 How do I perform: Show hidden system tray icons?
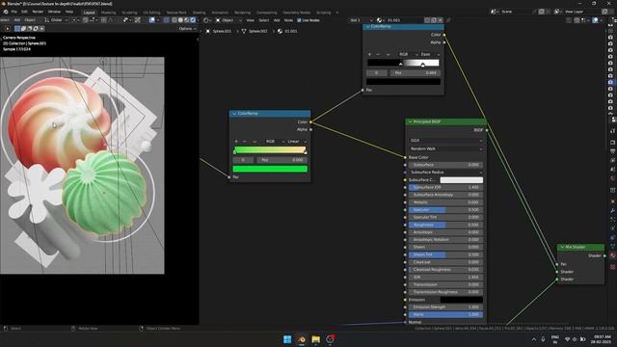click(x=534, y=339)
